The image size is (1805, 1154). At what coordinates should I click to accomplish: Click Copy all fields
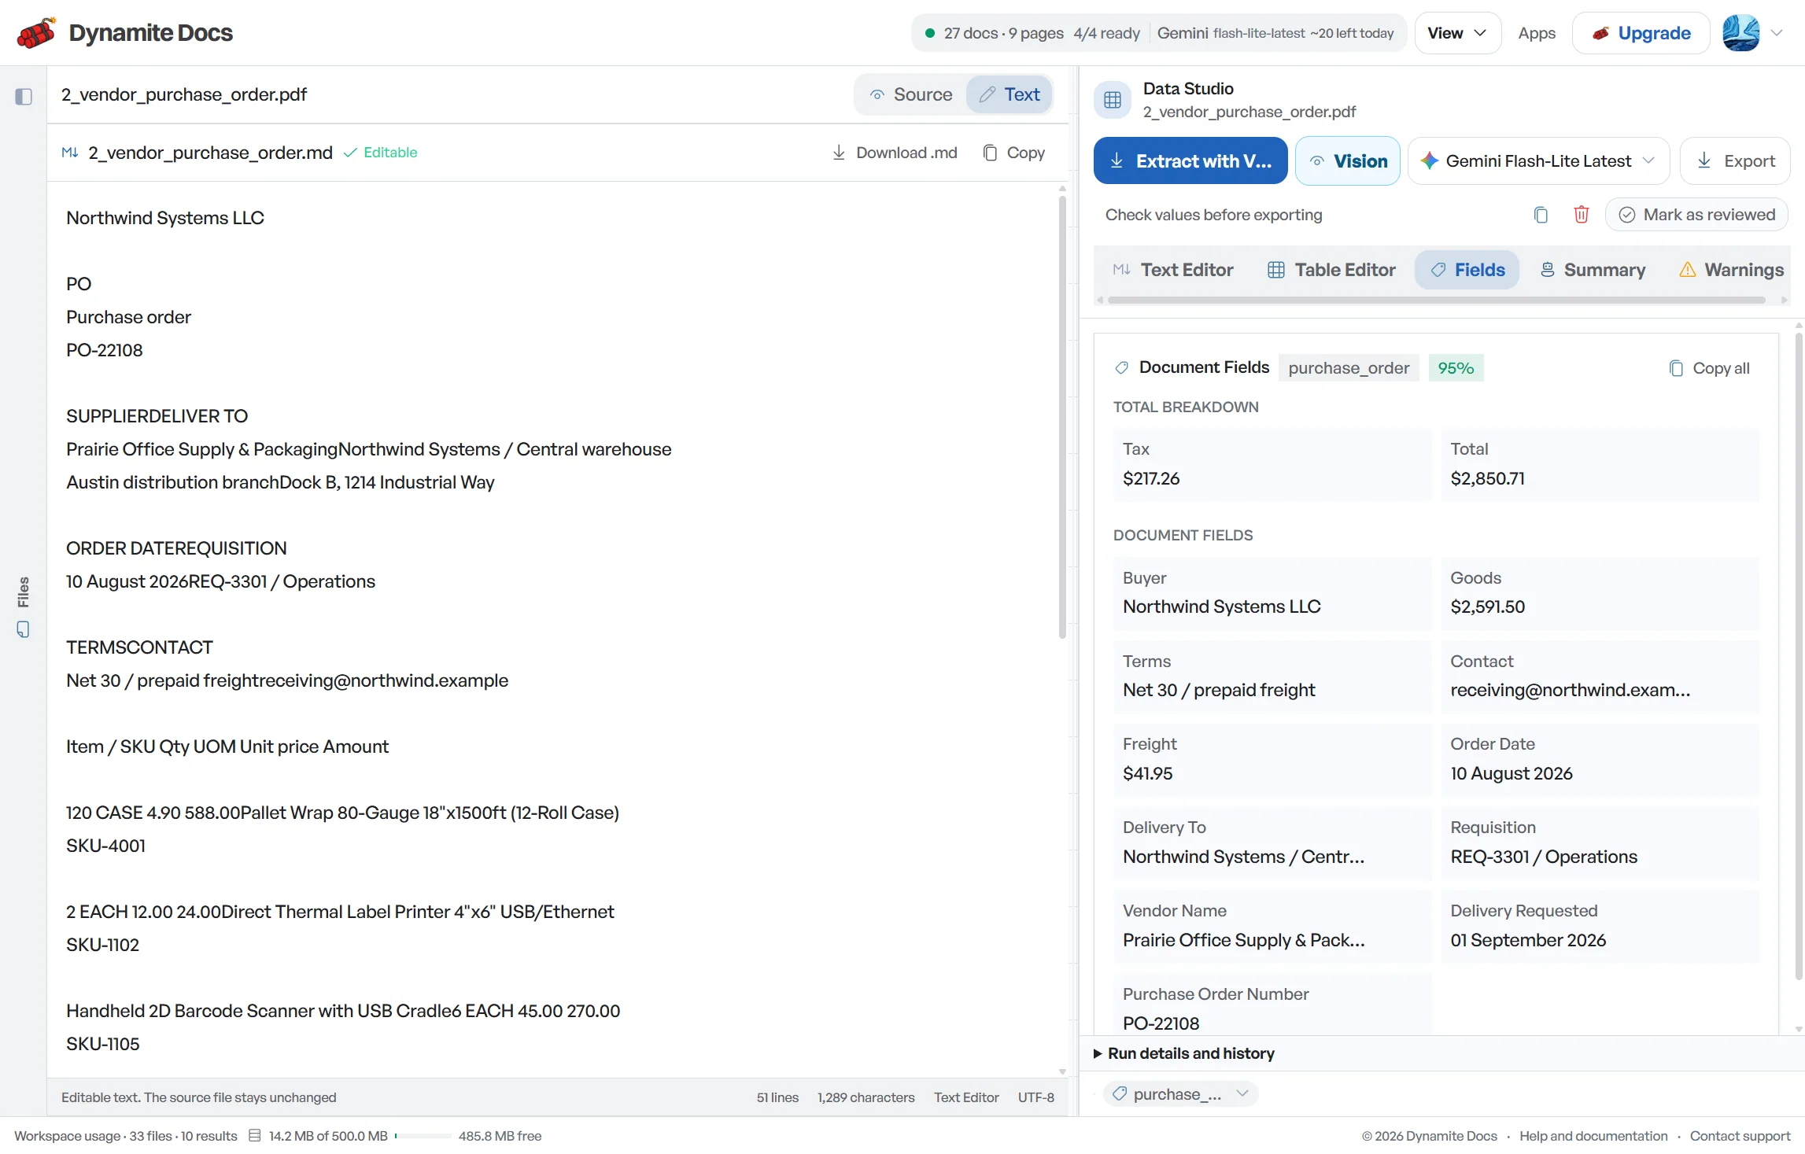[x=1709, y=368]
